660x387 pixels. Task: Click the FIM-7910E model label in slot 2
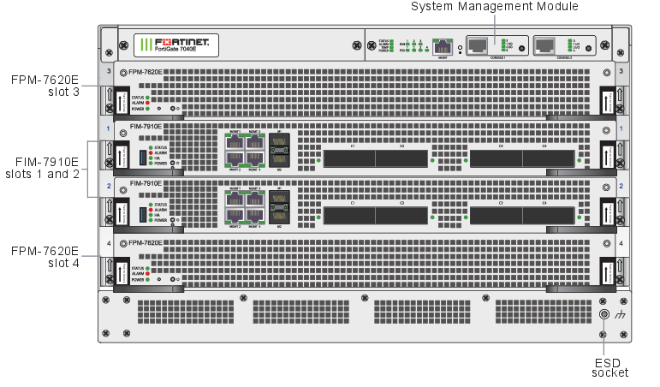point(146,183)
